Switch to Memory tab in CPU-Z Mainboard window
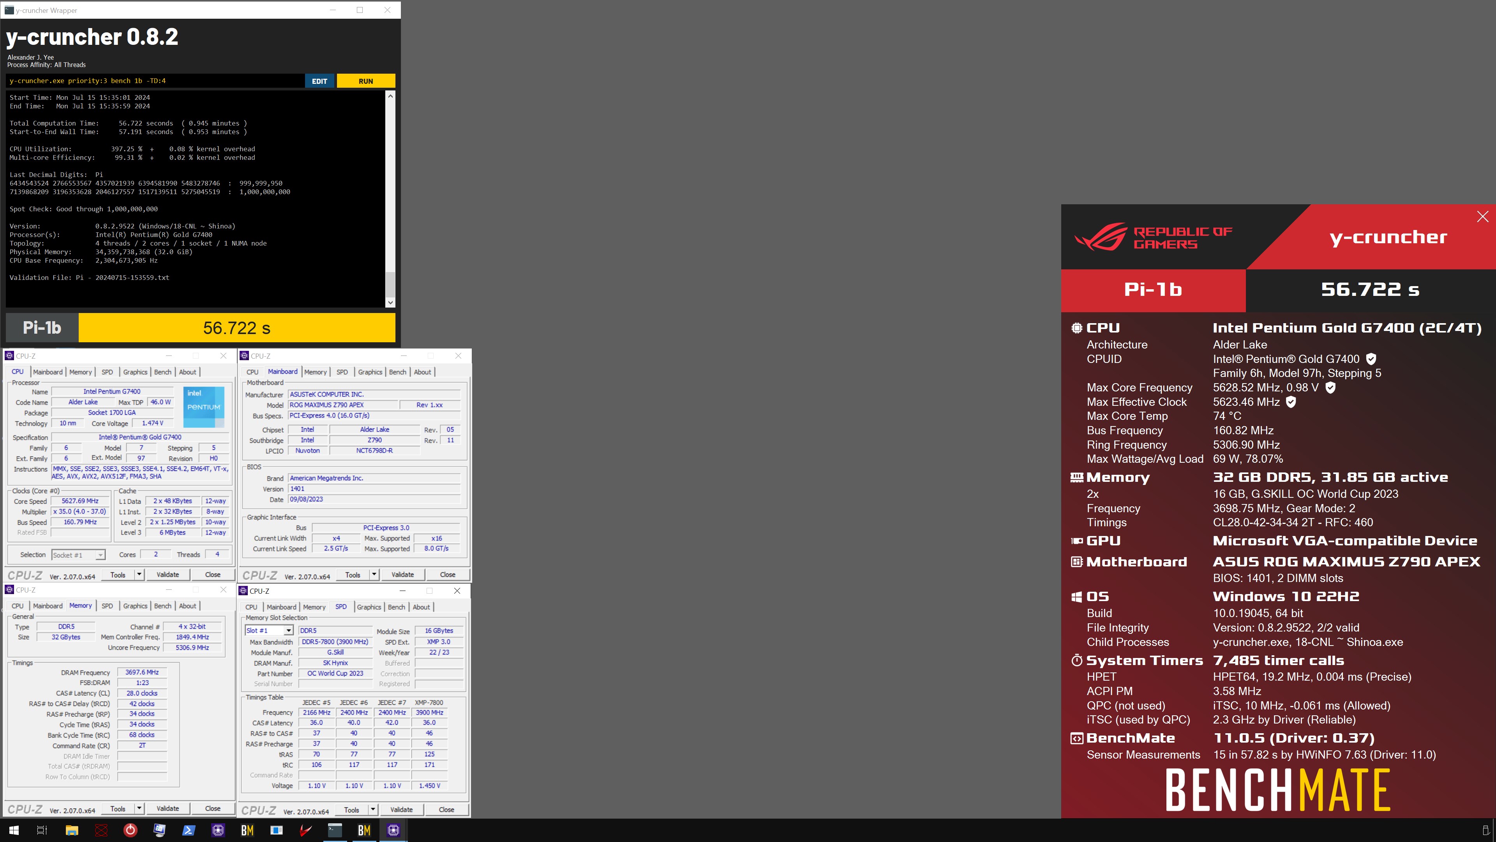1496x842 pixels. pos(315,372)
